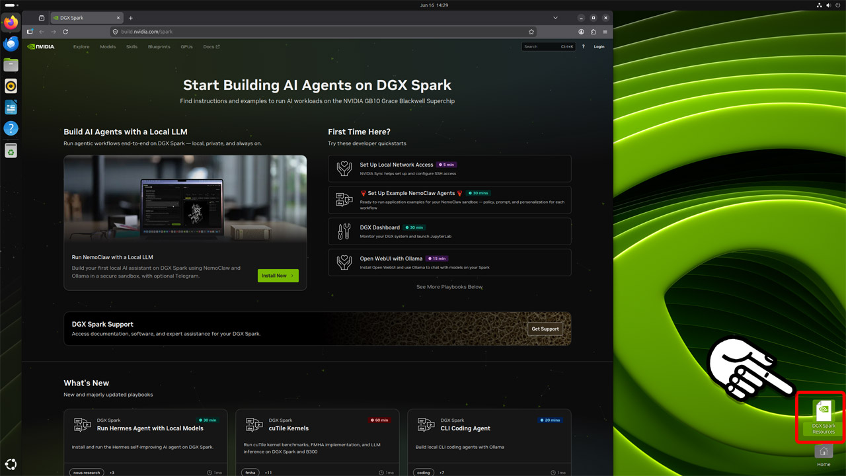This screenshot has width=846, height=476.
Task: Open the Skills nav item
Action: point(132,47)
